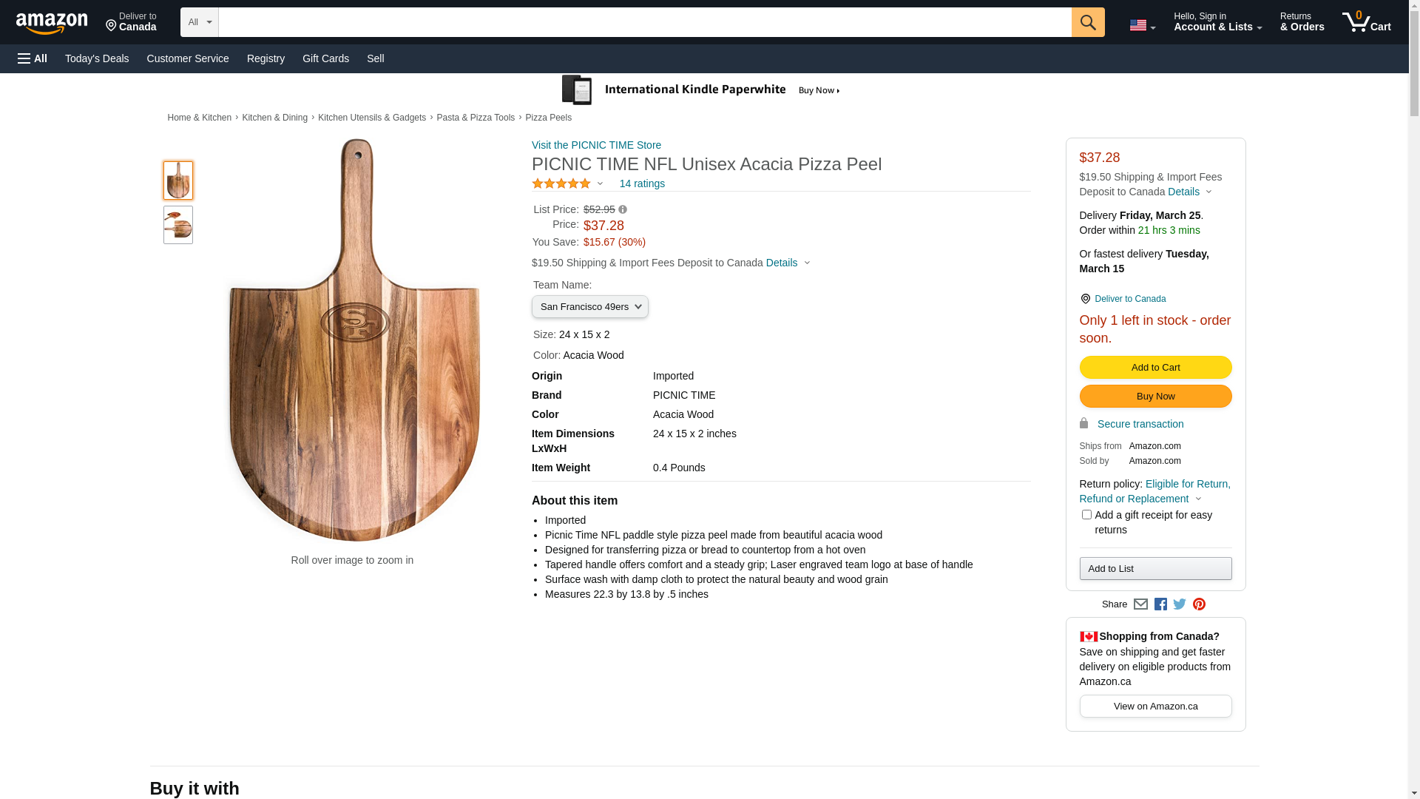
Task: Share product on Twitter
Action: [x=1180, y=604]
